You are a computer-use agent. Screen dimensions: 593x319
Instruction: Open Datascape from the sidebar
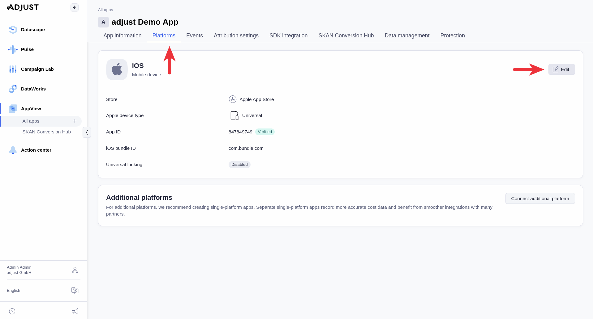coord(33,30)
